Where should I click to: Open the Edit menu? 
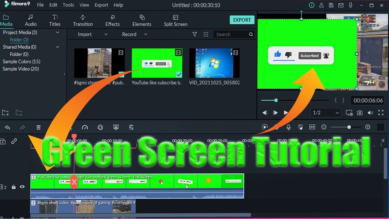point(53,5)
